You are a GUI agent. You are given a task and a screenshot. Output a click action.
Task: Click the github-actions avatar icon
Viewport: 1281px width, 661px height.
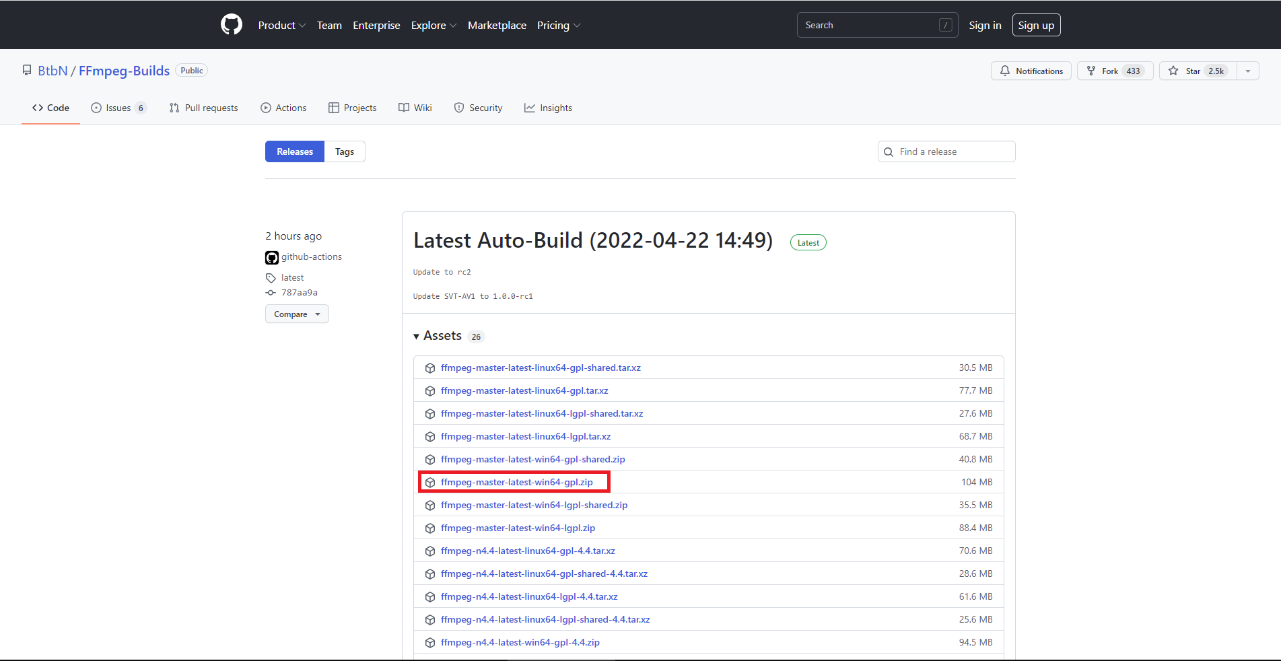272,257
